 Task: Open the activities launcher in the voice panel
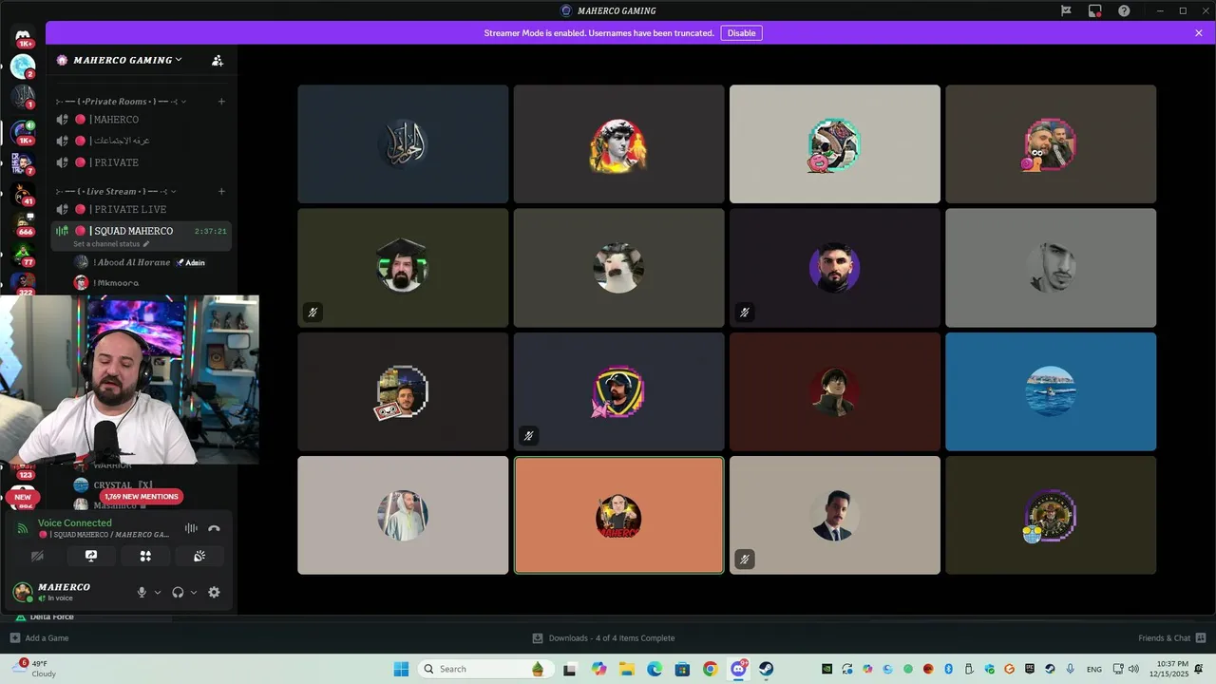145,556
